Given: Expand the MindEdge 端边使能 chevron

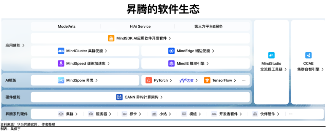Looking at the screenshot, I should click(213, 51).
